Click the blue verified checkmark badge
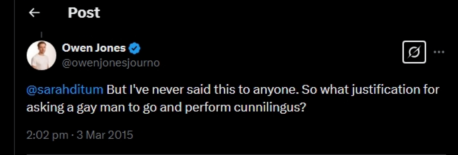This screenshot has width=458, height=155. pos(134,48)
